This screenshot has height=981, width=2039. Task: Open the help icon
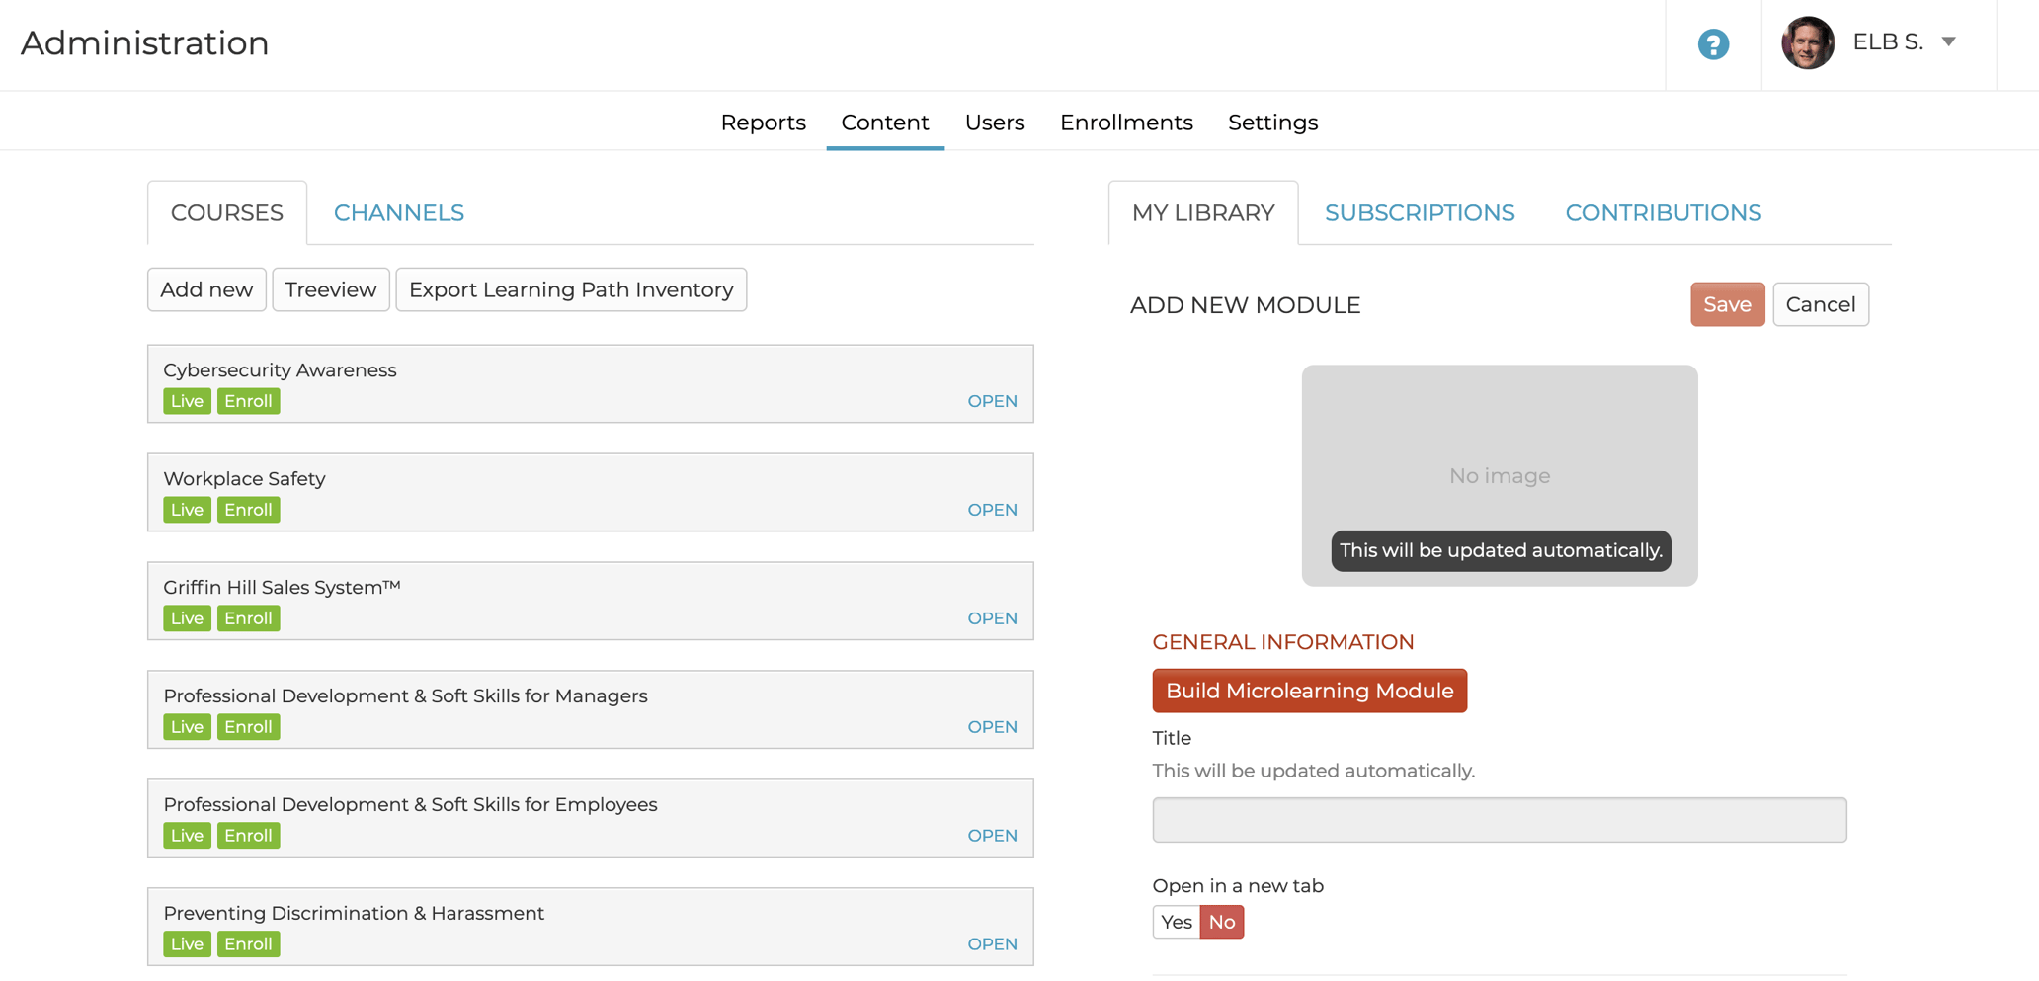[x=1714, y=43]
